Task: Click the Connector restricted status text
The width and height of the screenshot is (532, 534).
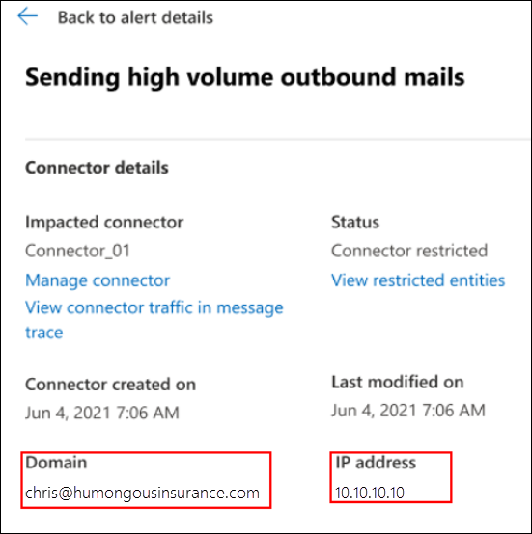Action: click(409, 251)
